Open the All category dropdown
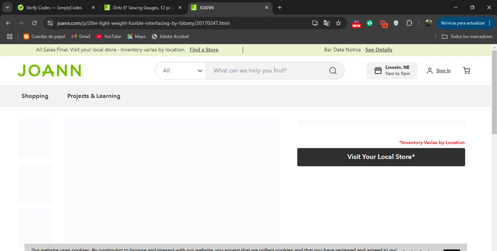Image resolution: width=497 pixels, height=251 pixels. click(181, 70)
